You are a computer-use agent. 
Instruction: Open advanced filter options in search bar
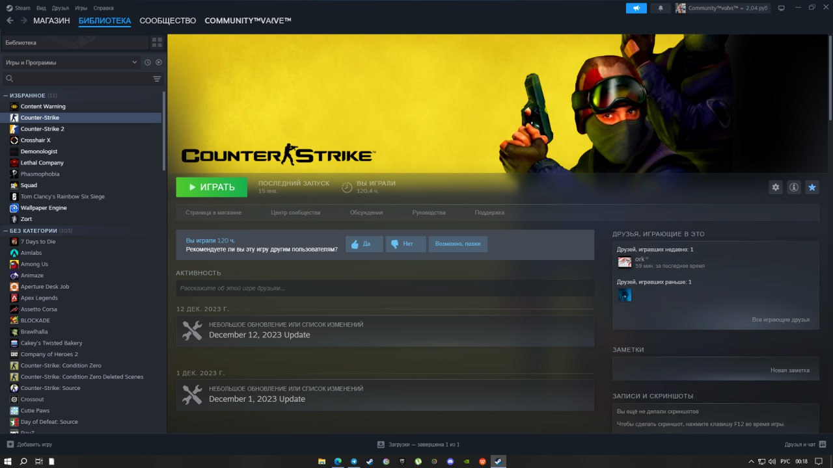(157, 79)
